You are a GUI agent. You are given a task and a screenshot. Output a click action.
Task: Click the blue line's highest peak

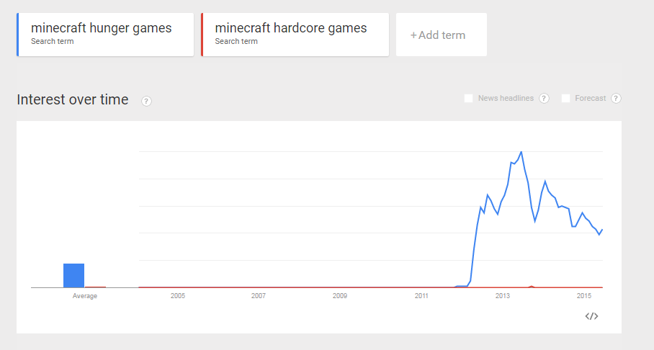point(521,152)
